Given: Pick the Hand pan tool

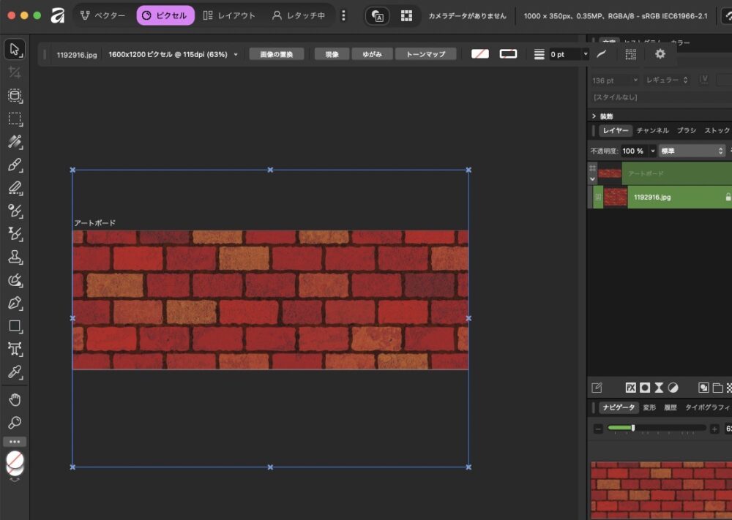Looking at the screenshot, I should [x=15, y=399].
